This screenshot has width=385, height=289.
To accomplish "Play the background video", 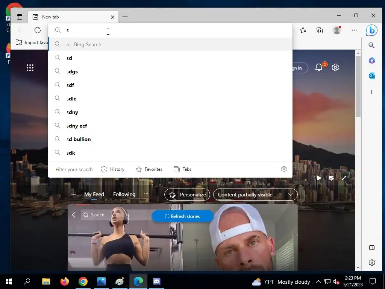I will (x=319, y=178).
